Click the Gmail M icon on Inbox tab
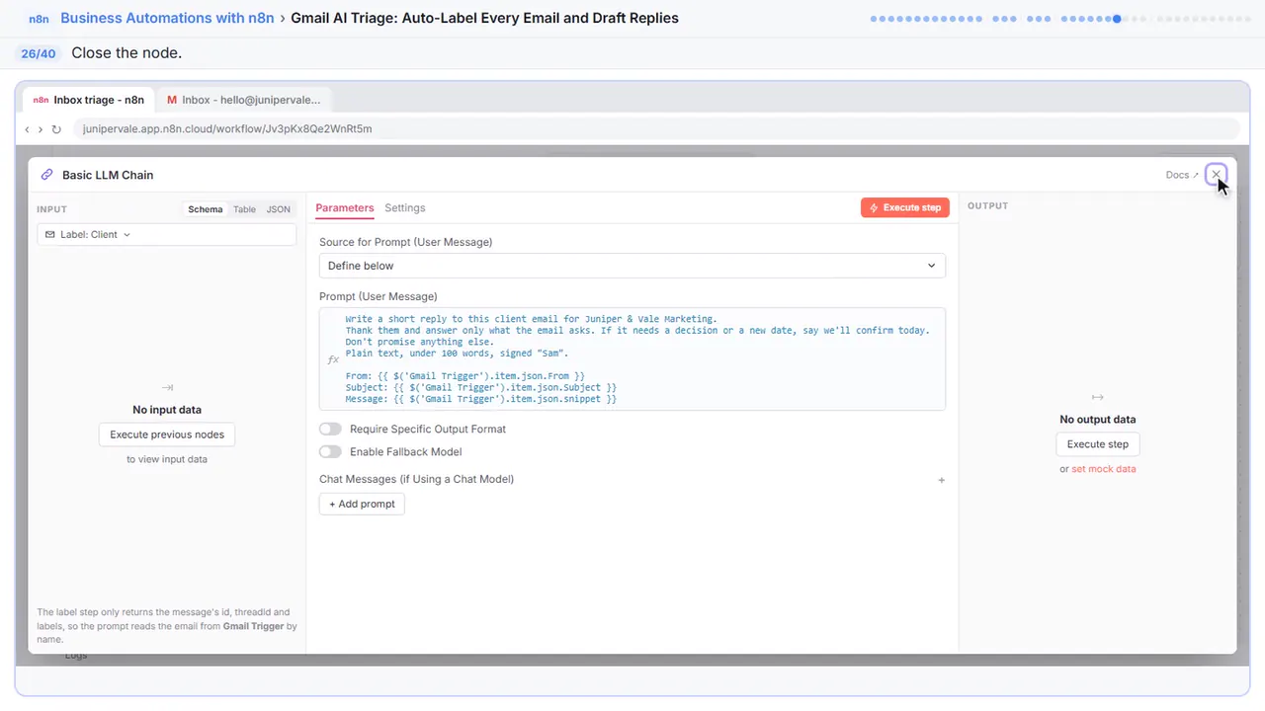The height and width of the screenshot is (711, 1265). coord(172,100)
